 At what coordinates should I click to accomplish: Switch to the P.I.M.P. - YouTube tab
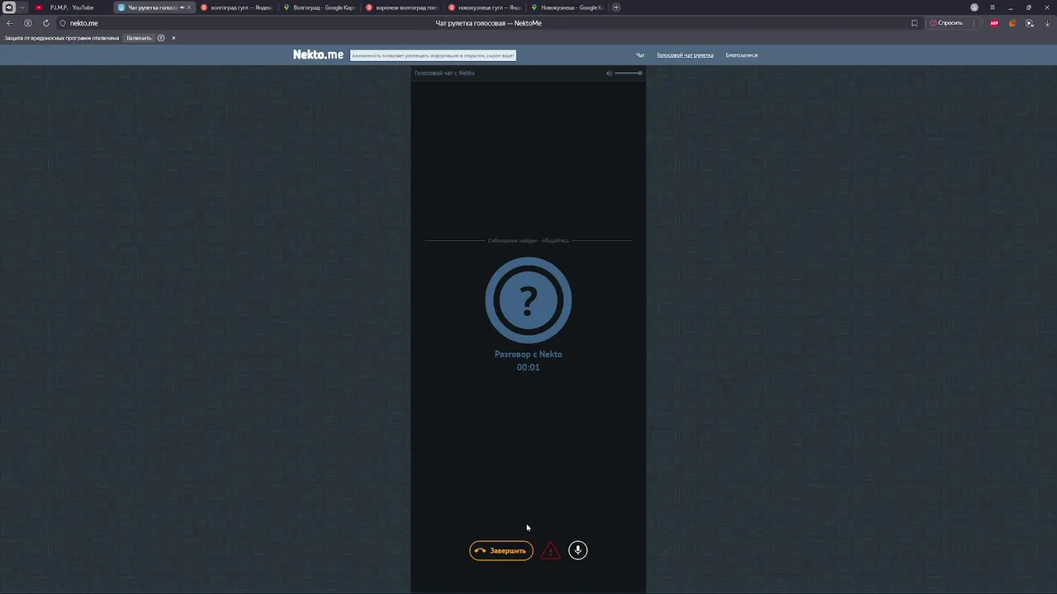pyautogui.click(x=70, y=7)
